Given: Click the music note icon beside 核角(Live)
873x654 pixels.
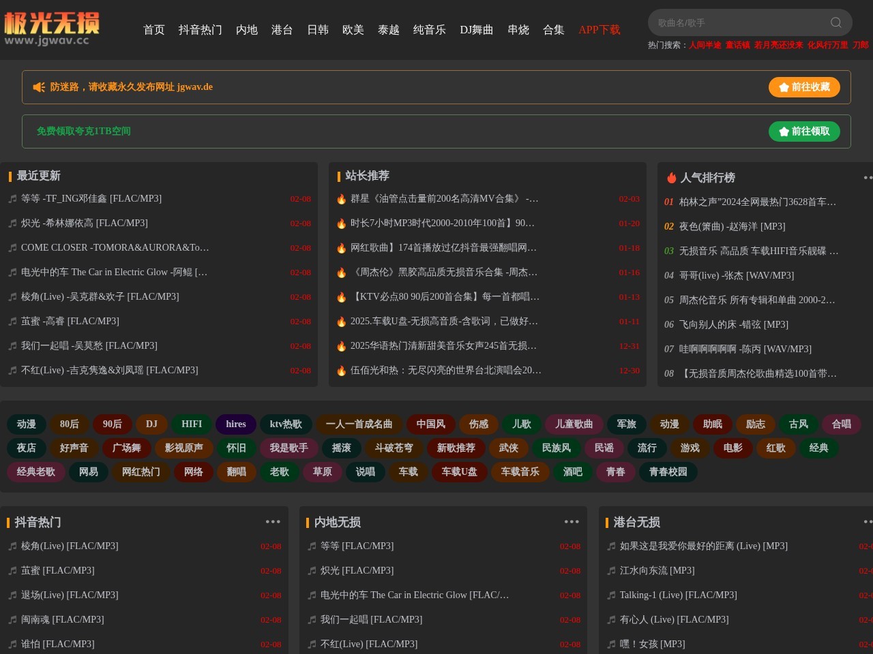Looking at the screenshot, I should tap(12, 297).
